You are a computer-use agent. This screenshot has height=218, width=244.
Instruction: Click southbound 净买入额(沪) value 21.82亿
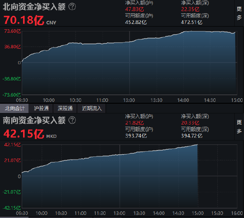point(134,123)
